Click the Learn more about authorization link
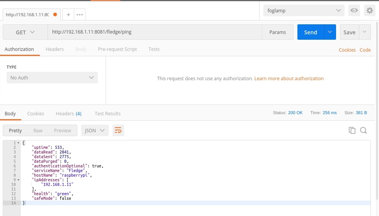This screenshot has width=379, height=216. tap(289, 78)
